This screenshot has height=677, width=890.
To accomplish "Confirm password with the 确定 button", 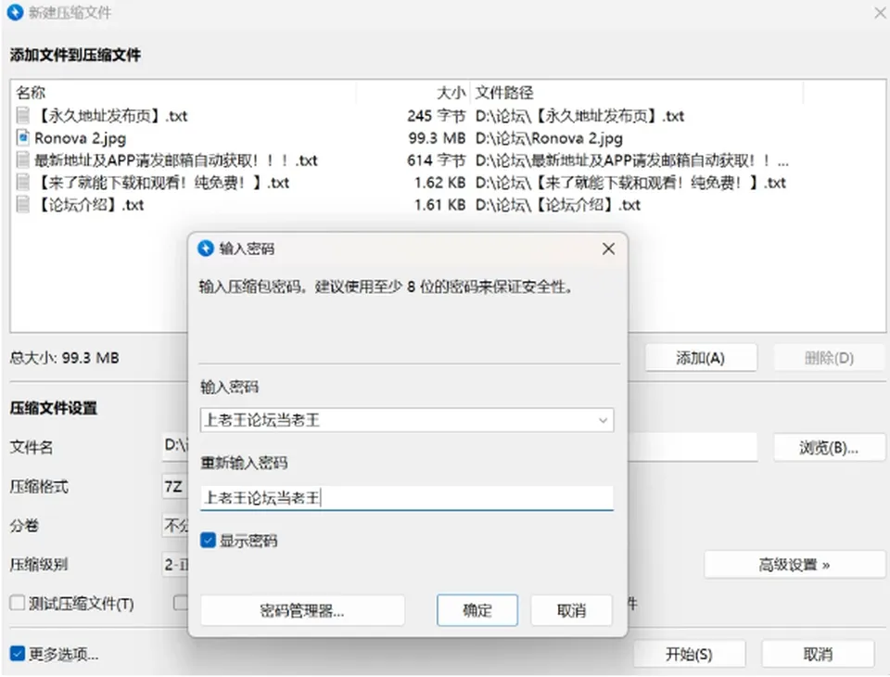I will tap(477, 610).
